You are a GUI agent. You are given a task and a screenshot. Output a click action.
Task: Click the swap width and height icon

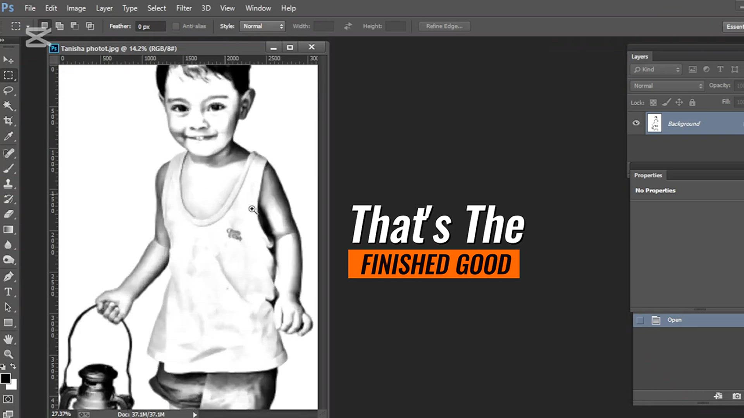pyautogui.click(x=348, y=26)
